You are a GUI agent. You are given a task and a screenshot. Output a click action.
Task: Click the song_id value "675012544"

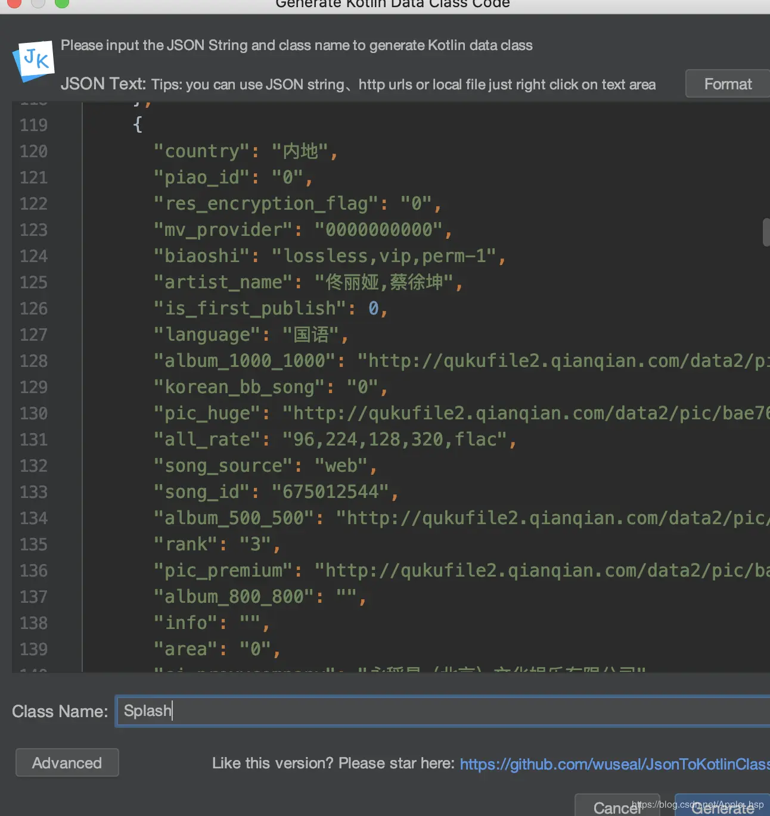point(331,492)
